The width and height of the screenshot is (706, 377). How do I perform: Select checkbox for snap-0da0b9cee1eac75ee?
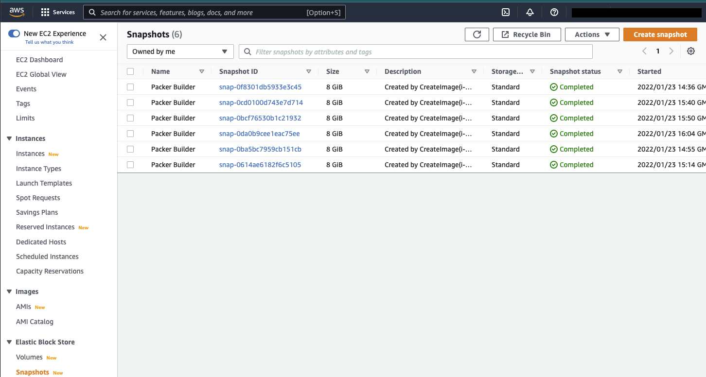[x=130, y=134]
